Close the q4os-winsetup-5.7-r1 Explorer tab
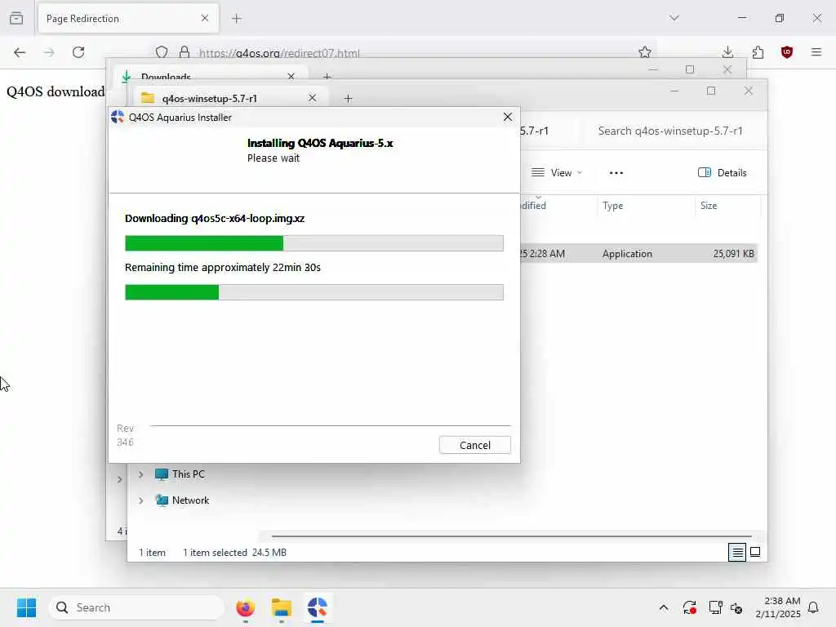Image resolution: width=836 pixels, height=627 pixels. pos(313,98)
